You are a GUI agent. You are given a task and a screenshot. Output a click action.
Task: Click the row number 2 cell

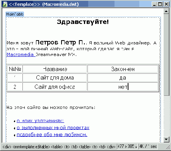(x=15, y=87)
